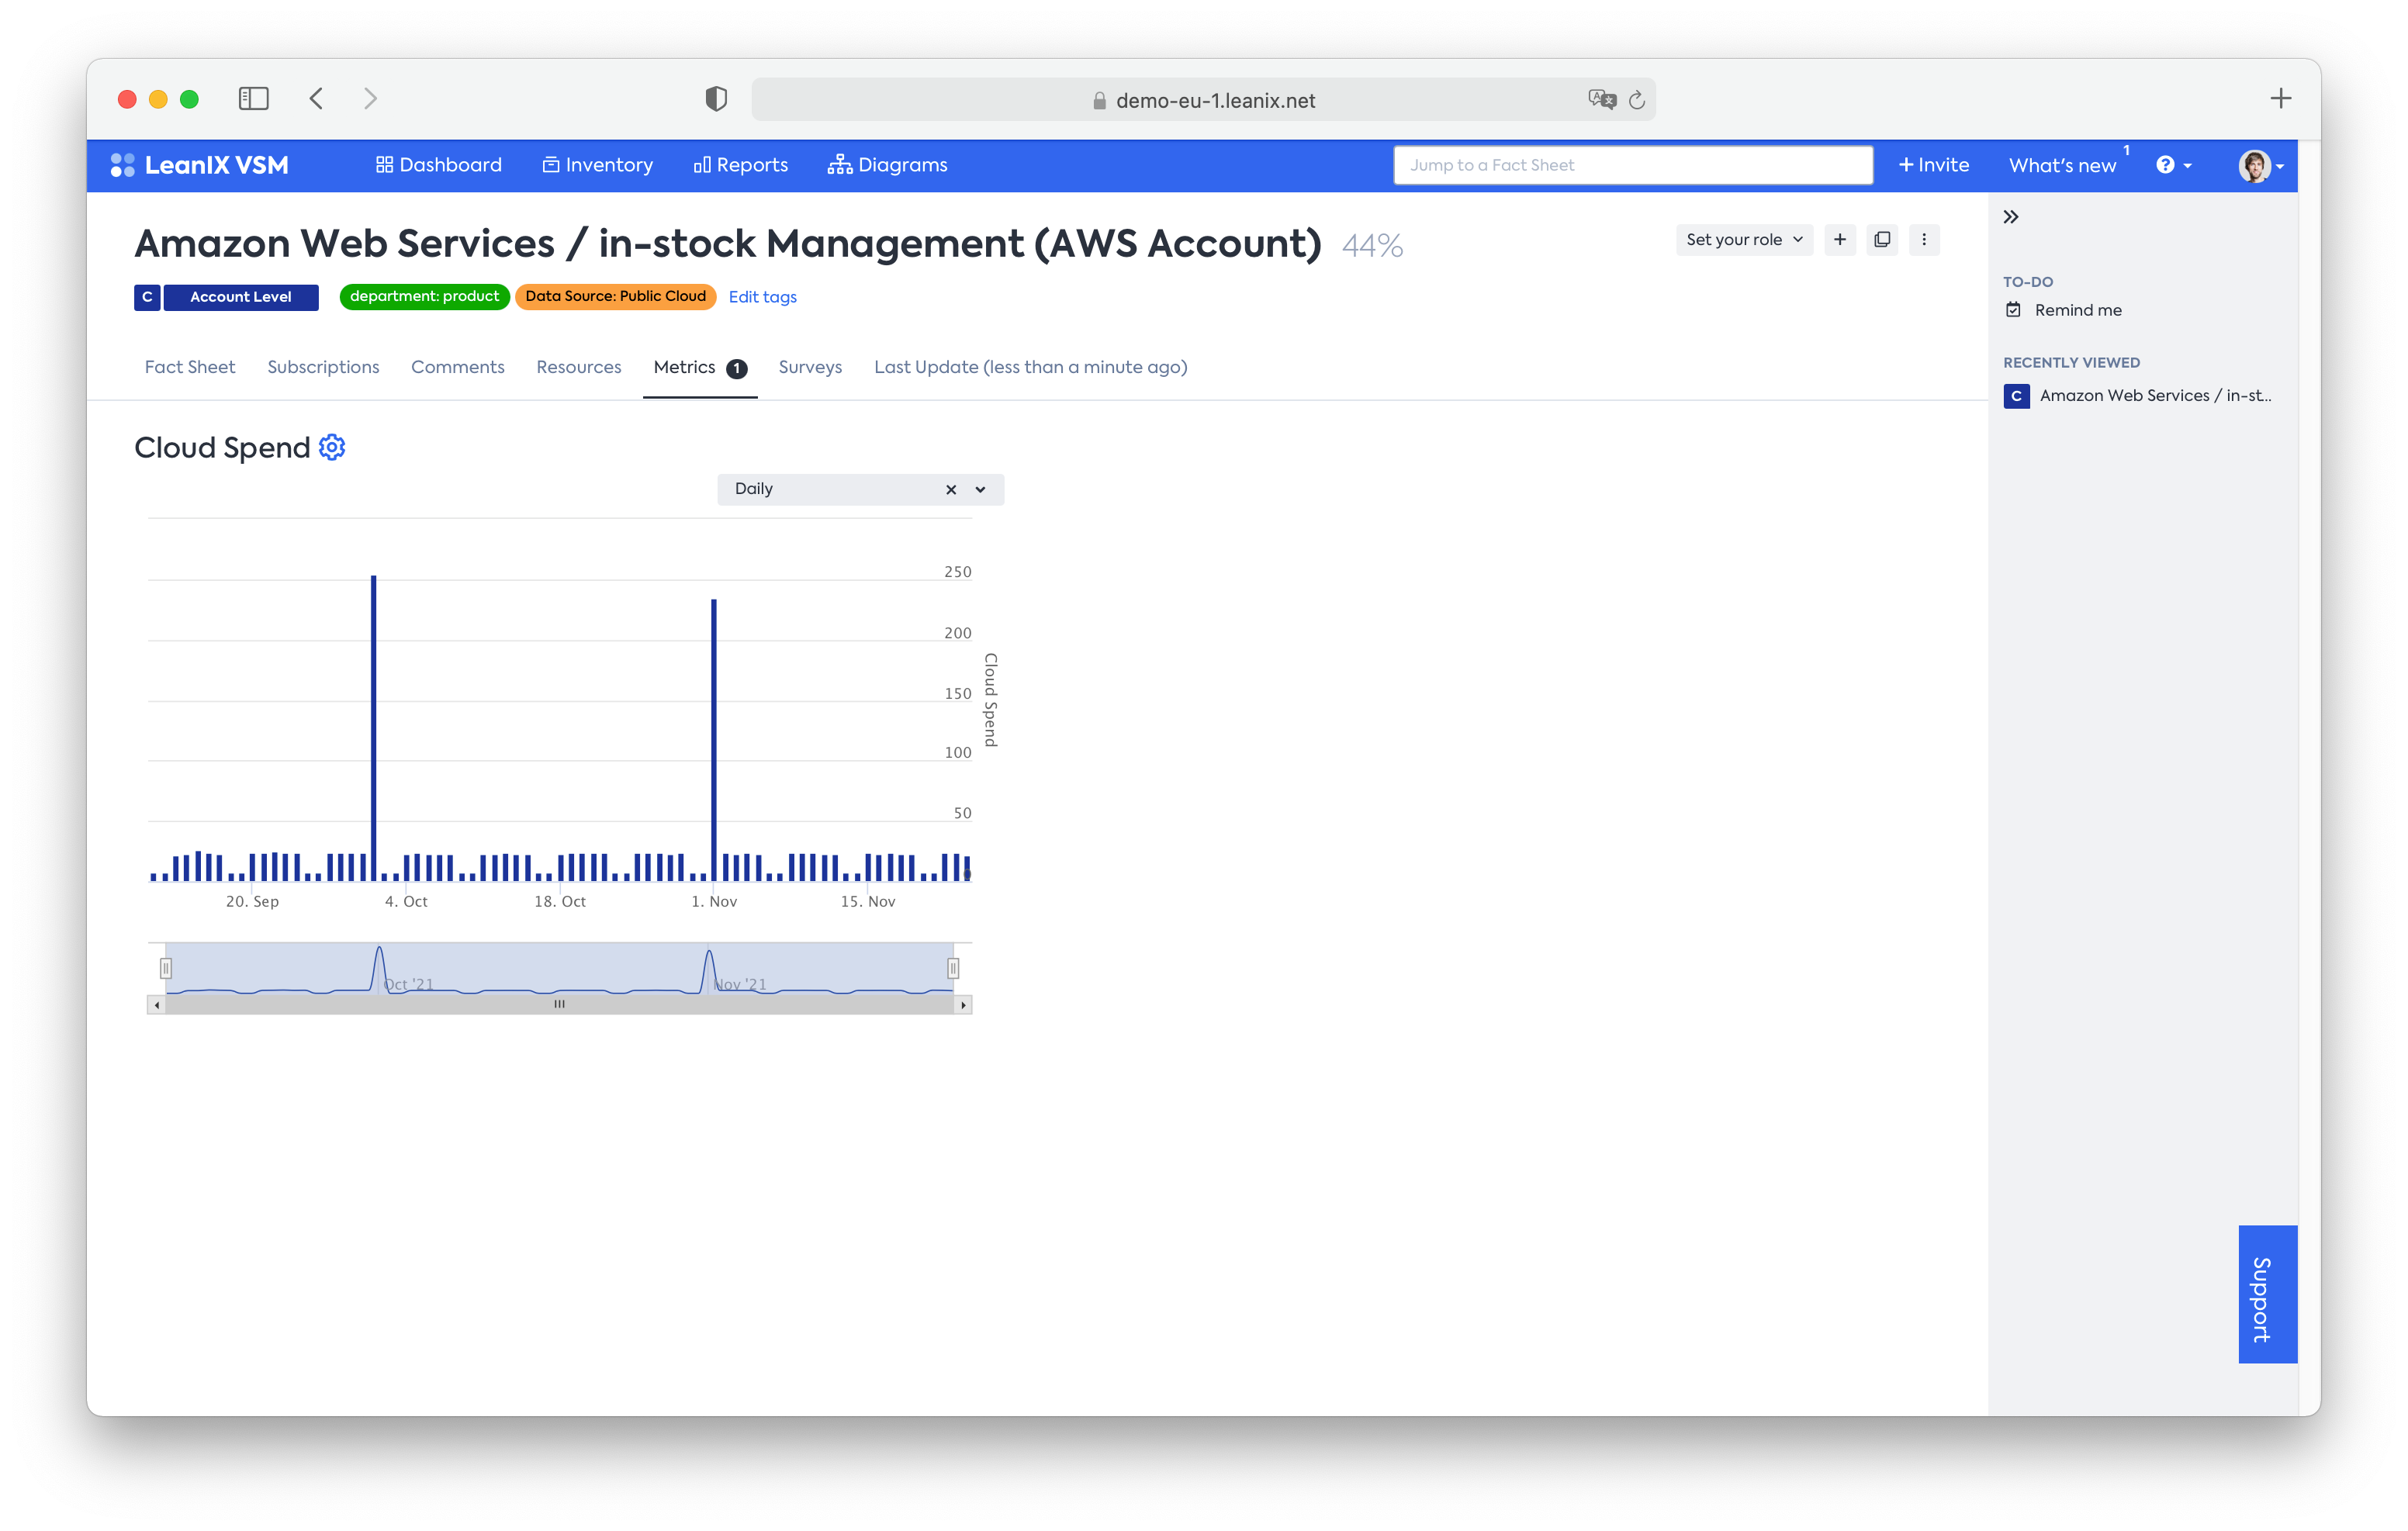The height and width of the screenshot is (1531, 2408).
Task: Click the navigator scroll left arrow
Action: (157, 1004)
